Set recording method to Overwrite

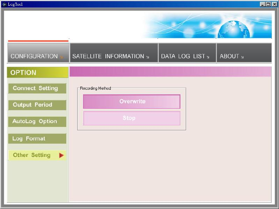132,101
